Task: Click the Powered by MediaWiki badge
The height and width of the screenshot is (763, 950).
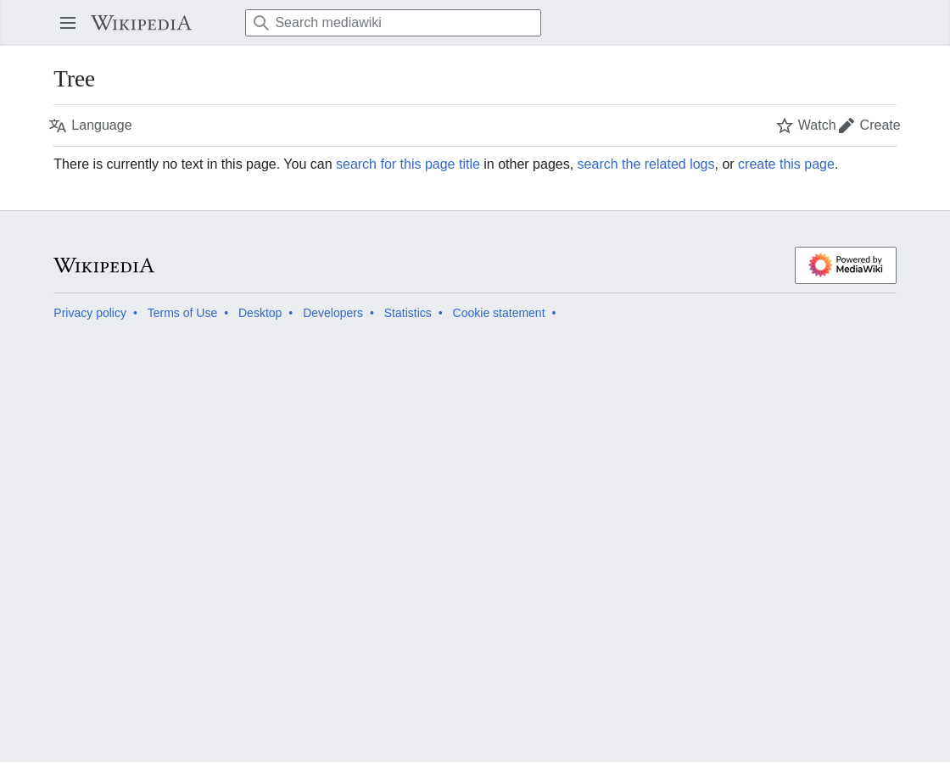Action: pyautogui.click(x=845, y=265)
